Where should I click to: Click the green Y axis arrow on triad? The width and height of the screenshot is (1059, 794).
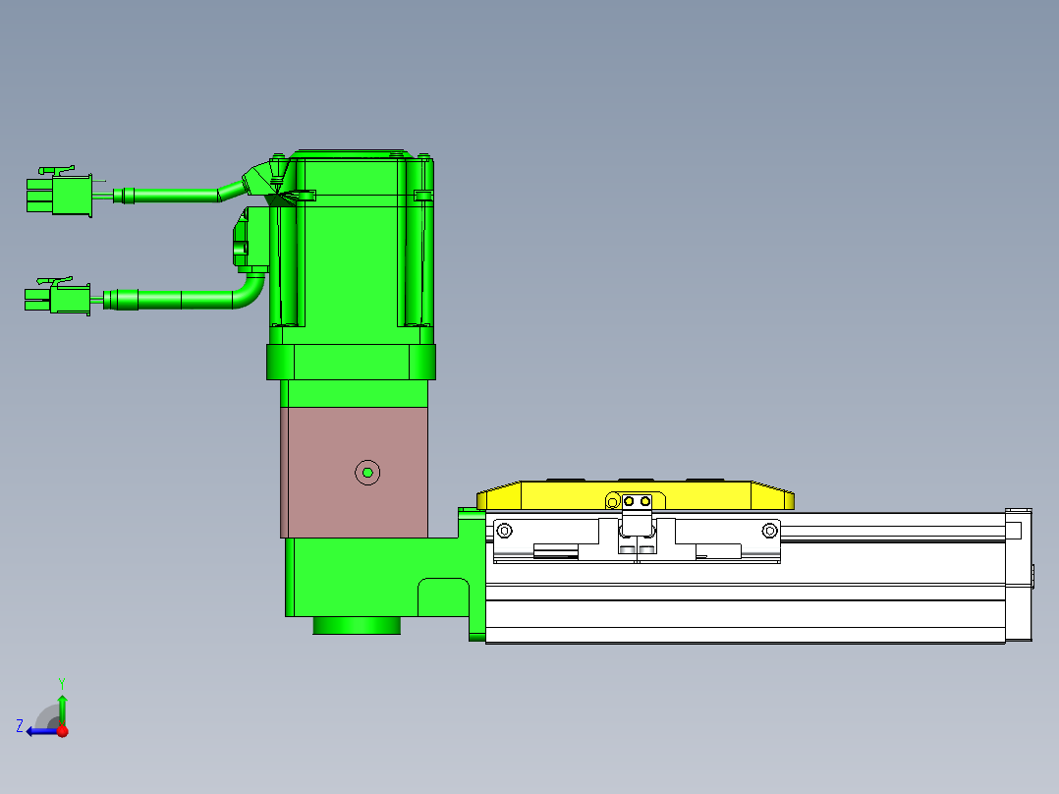click(62, 707)
